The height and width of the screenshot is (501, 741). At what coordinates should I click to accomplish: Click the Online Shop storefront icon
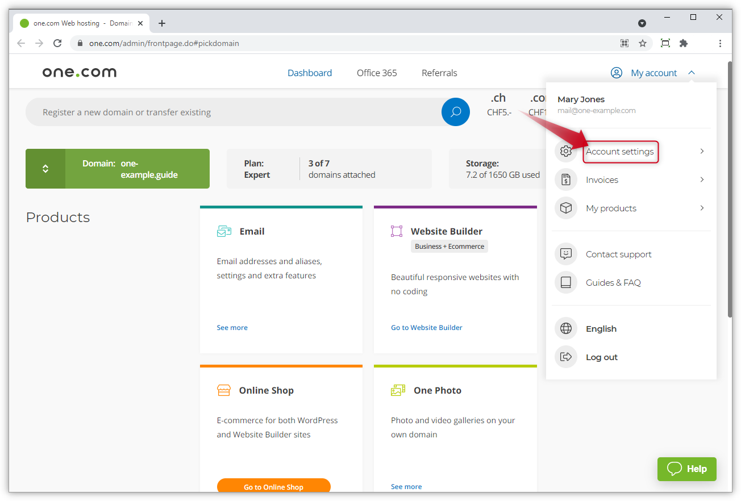(x=223, y=390)
